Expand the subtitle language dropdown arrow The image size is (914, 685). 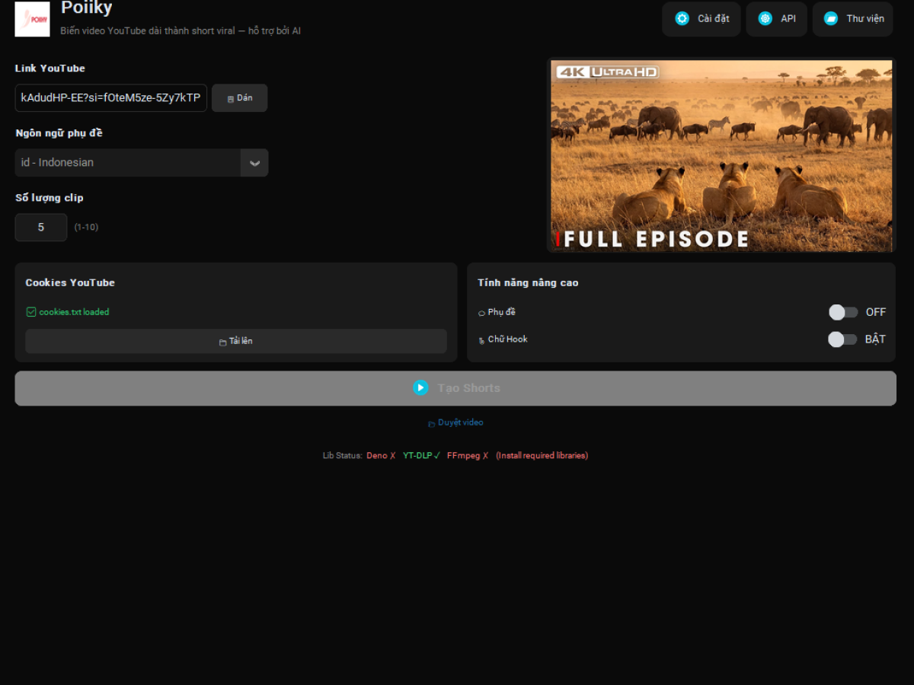coord(254,163)
